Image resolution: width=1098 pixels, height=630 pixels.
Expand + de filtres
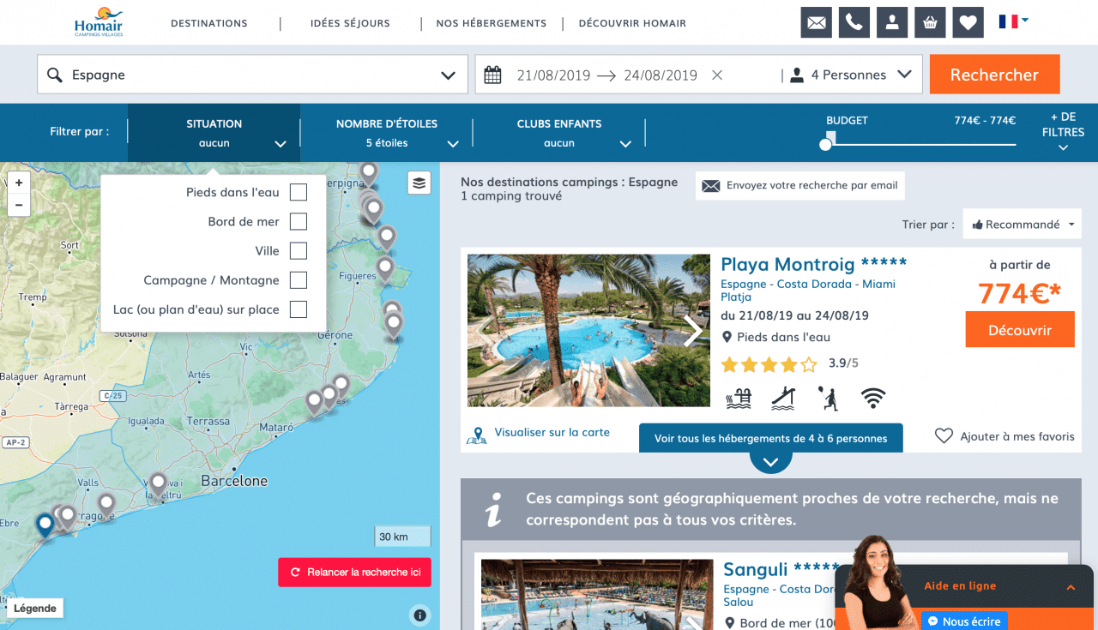coord(1063,132)
